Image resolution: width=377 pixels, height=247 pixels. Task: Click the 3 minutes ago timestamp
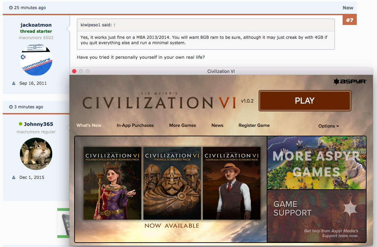[29, 107]
